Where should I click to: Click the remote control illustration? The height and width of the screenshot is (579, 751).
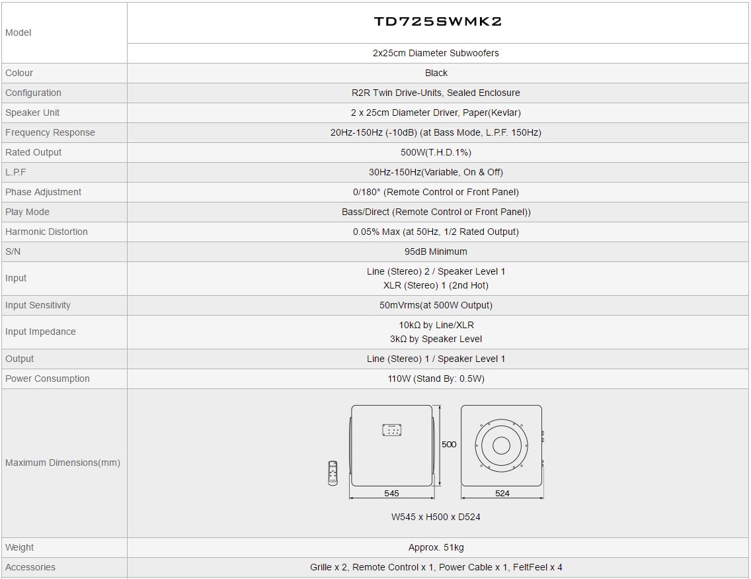[333, 473]
